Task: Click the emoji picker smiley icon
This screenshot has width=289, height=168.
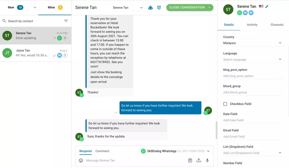Action: tap(81, 160)
